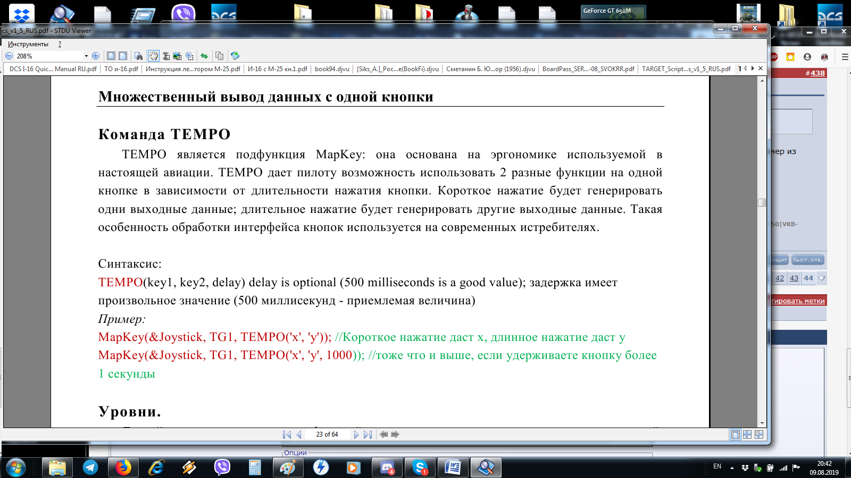Go to previous page arrow
The image size is (851, 478).
(299, 434)
